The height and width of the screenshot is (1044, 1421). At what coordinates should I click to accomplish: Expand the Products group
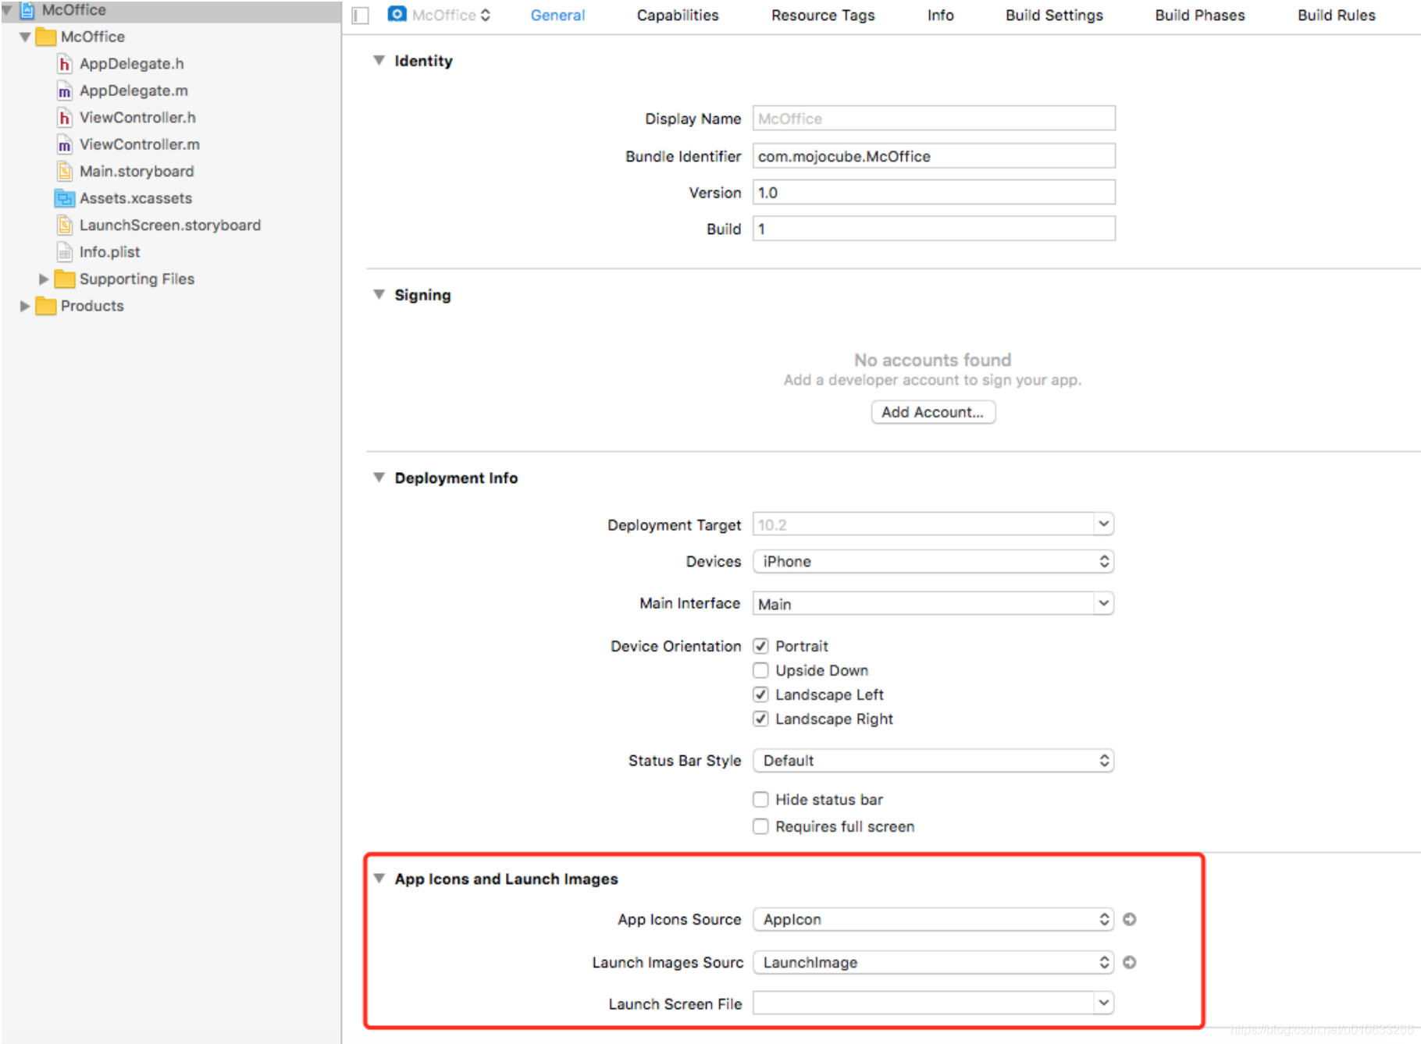(25, 306)
